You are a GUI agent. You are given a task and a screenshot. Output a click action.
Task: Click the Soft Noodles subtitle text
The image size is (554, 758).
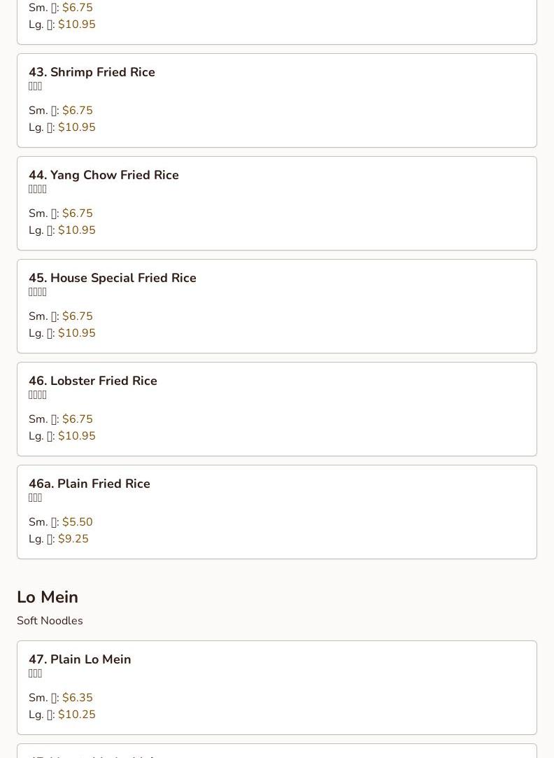(x=50, y=621)
